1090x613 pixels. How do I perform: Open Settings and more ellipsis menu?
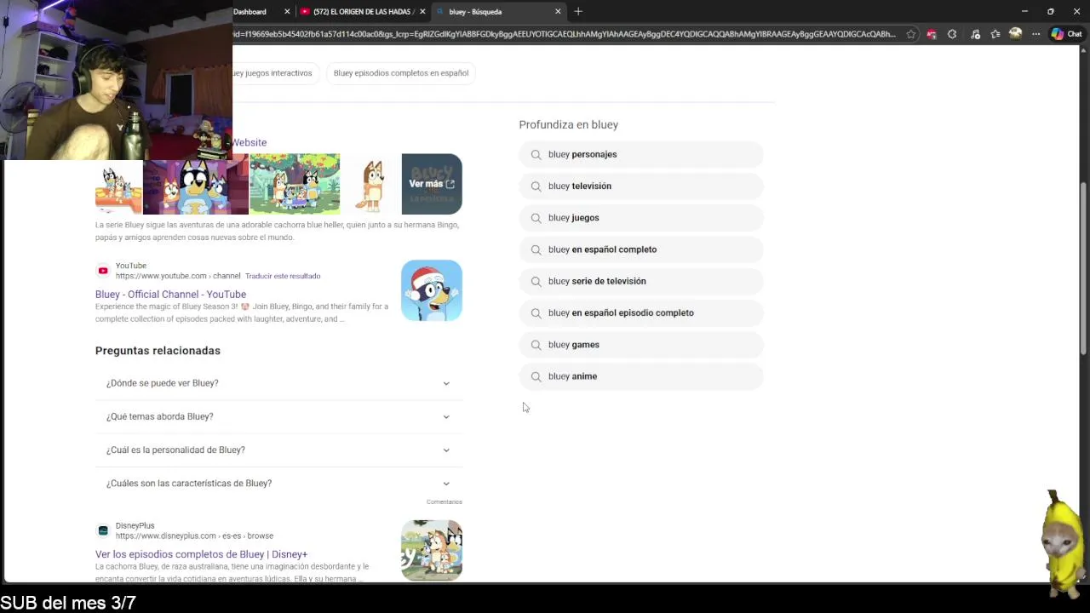coord(1035,34)
